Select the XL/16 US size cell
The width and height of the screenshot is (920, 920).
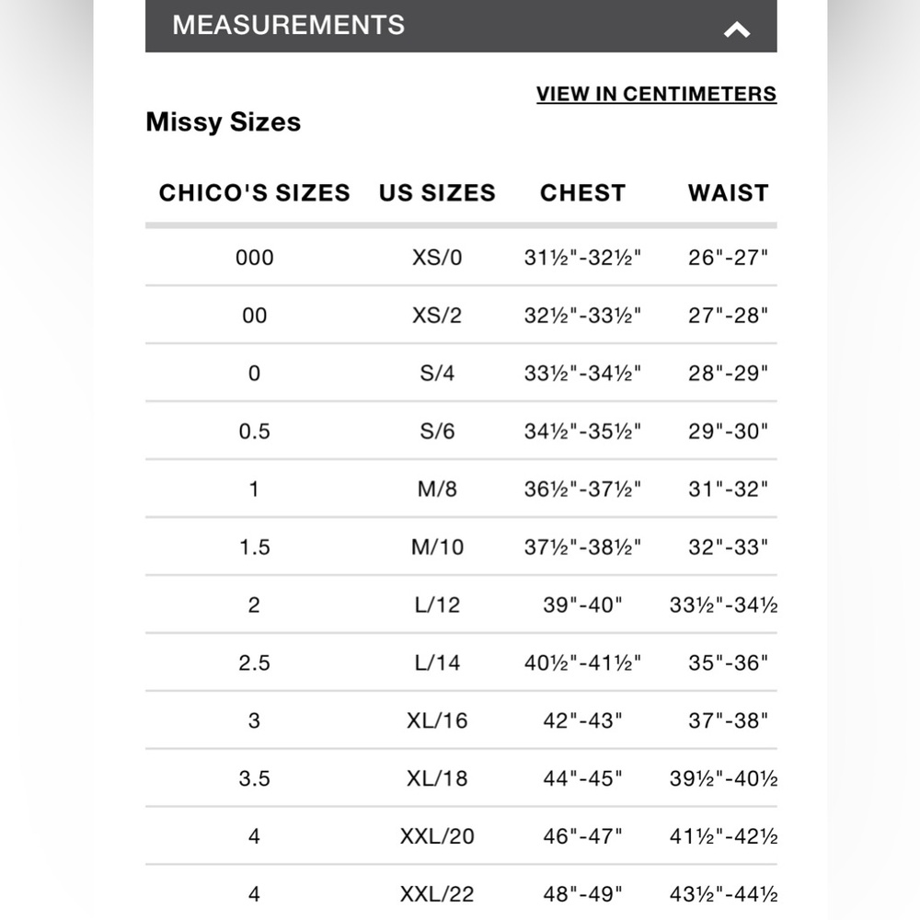tap(437, 720)
